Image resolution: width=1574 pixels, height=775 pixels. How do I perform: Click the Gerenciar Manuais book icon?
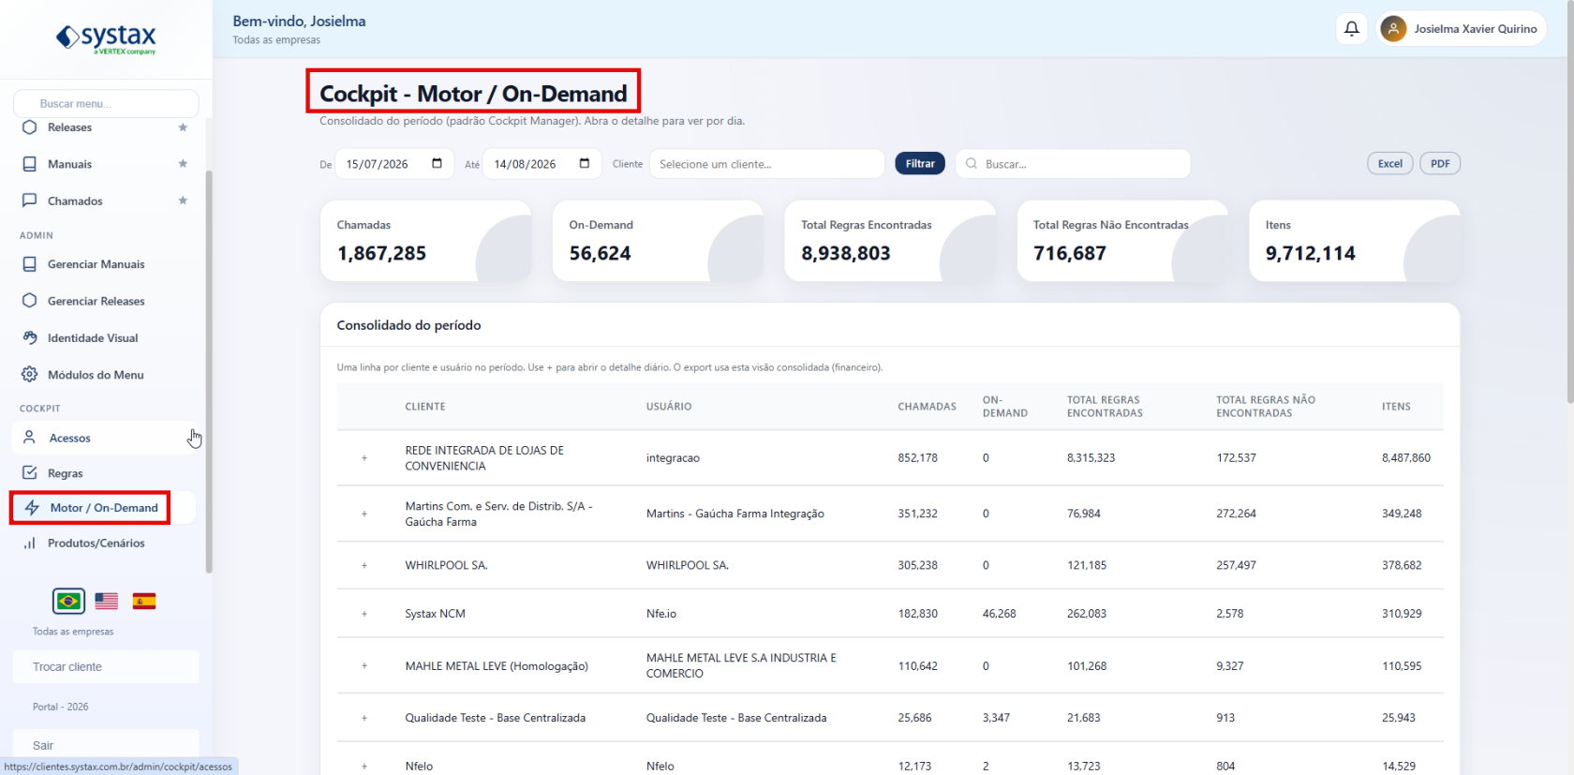pos(30,264)
